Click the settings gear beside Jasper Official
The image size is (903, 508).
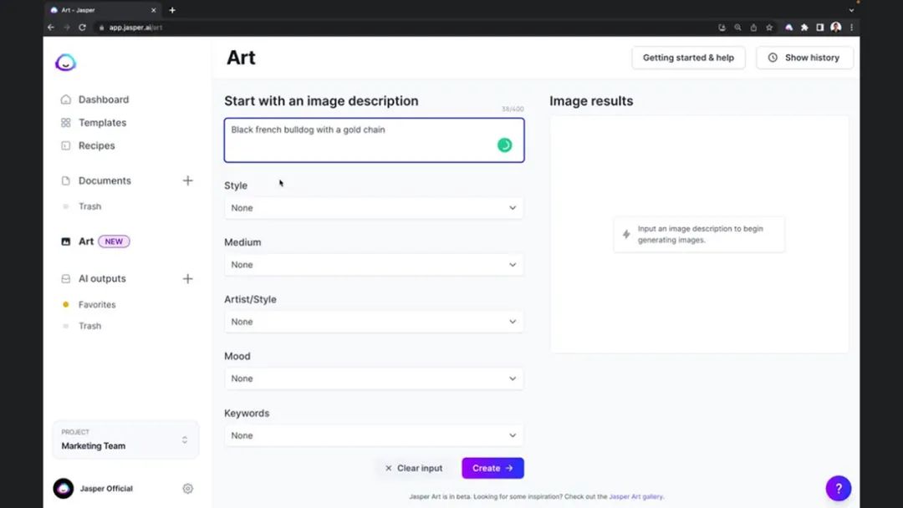pyautogui.click(x=187, y=489)
